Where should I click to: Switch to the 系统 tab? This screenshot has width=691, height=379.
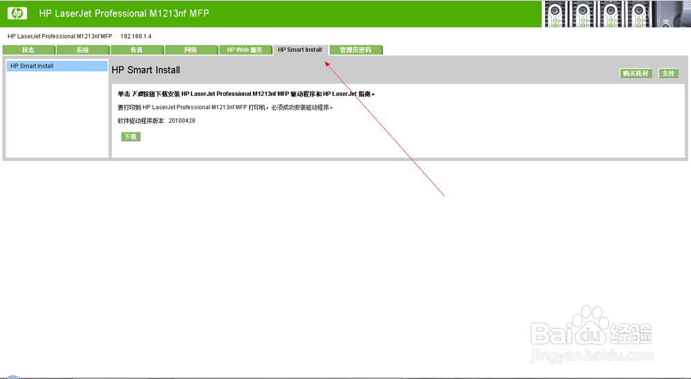tap(83, 50)
